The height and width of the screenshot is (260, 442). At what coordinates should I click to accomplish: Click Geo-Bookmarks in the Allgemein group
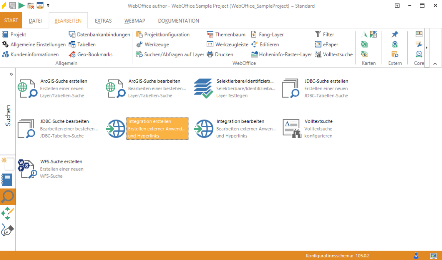click(91, 54)
